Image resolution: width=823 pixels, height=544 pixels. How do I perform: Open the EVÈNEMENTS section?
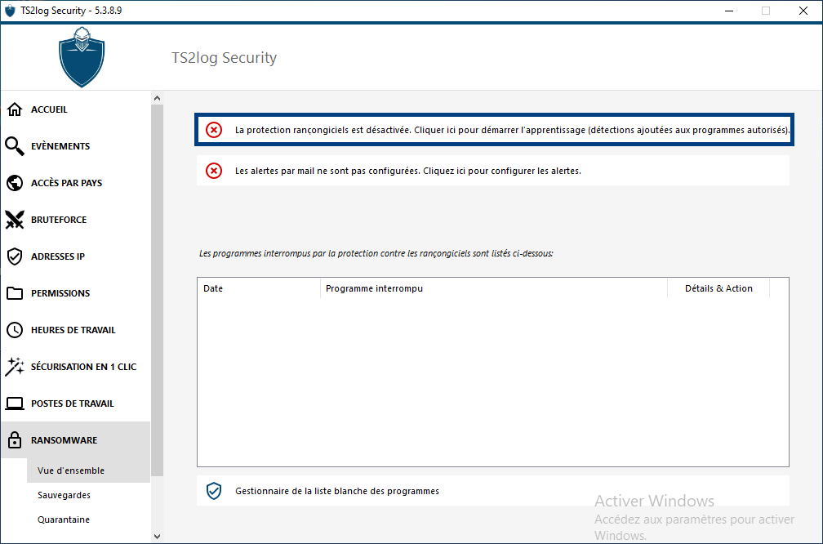point(75,146)
